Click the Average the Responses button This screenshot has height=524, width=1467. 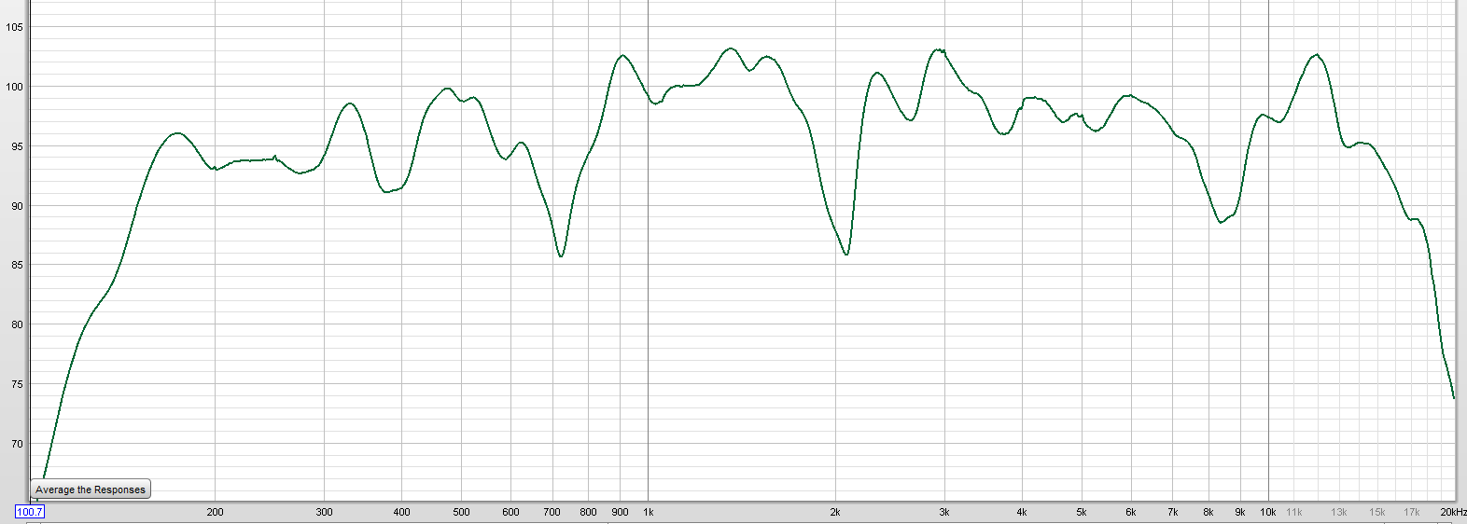click(x=91, y=490)
